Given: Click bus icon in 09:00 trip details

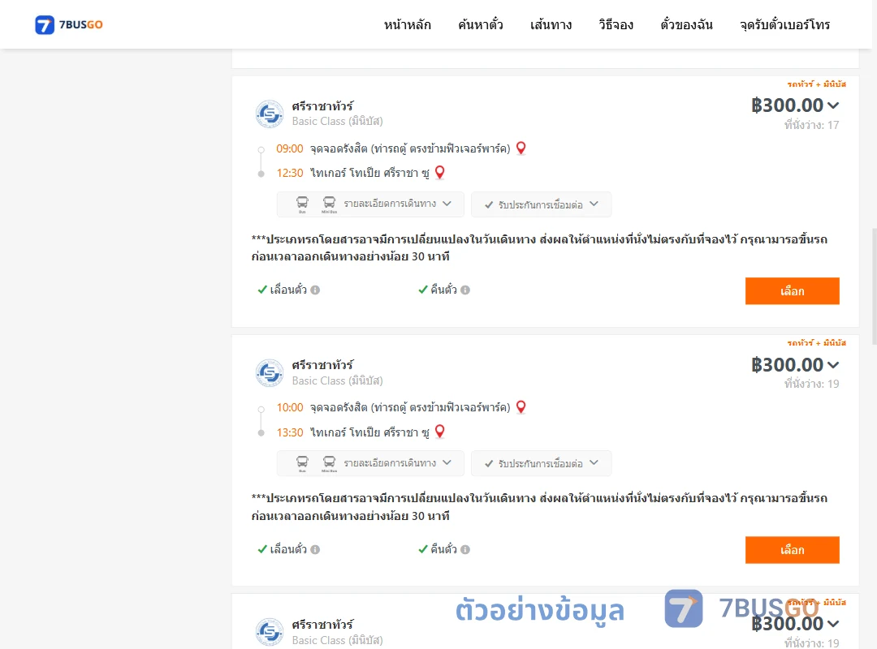Looking at the screenshot, I should [302, 204].
